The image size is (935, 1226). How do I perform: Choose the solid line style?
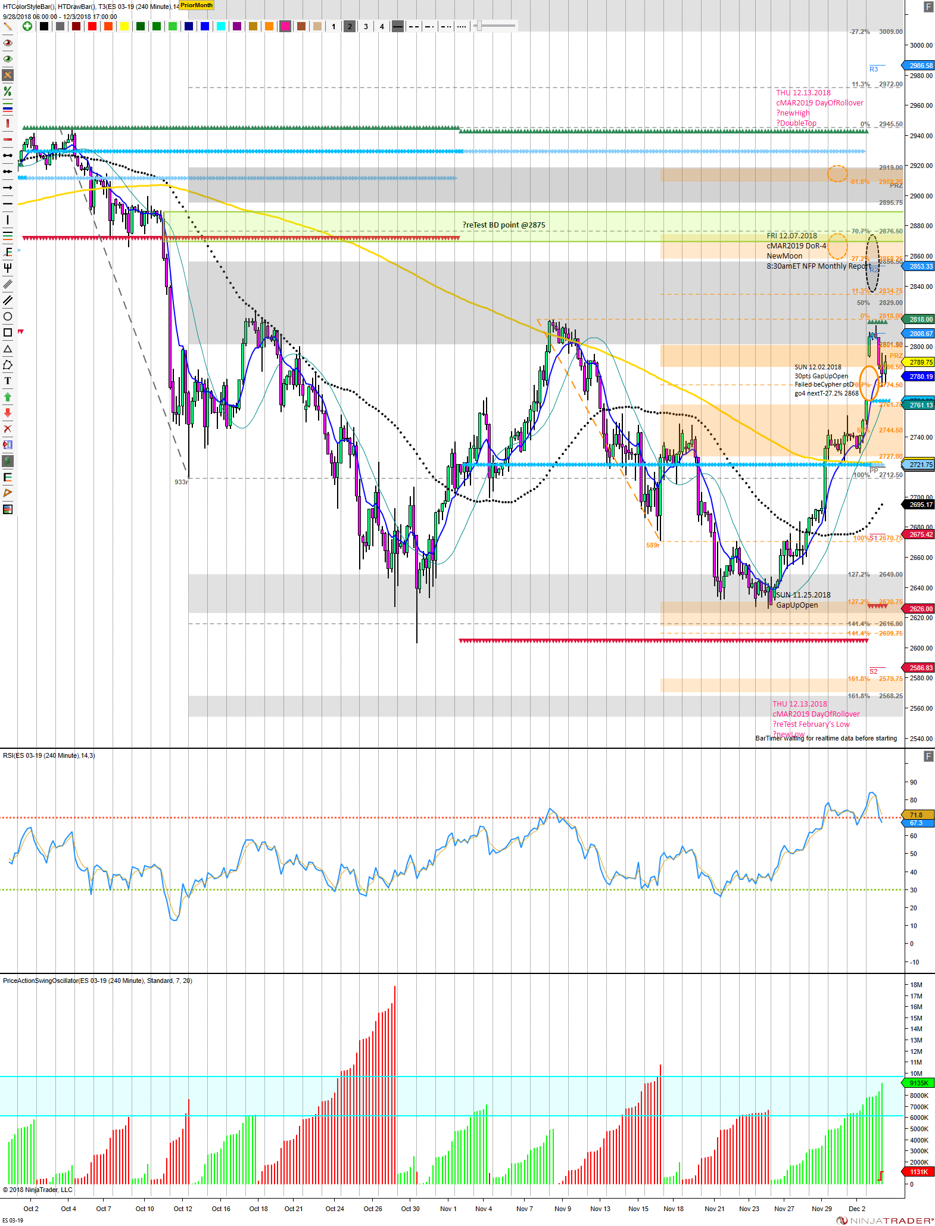398,26
